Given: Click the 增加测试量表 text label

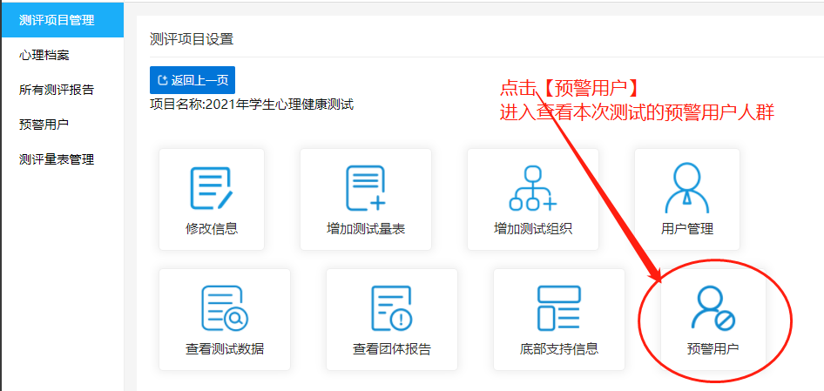Looking at the screenshot, I should [x=366, y=229].
